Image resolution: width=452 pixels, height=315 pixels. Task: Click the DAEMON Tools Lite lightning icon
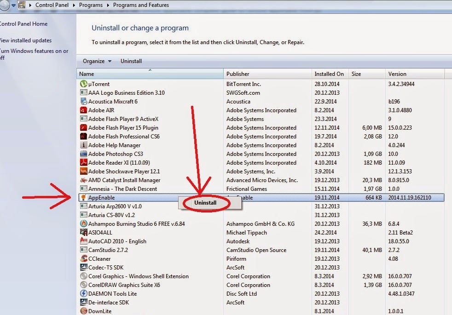click(x=84, y=293)
